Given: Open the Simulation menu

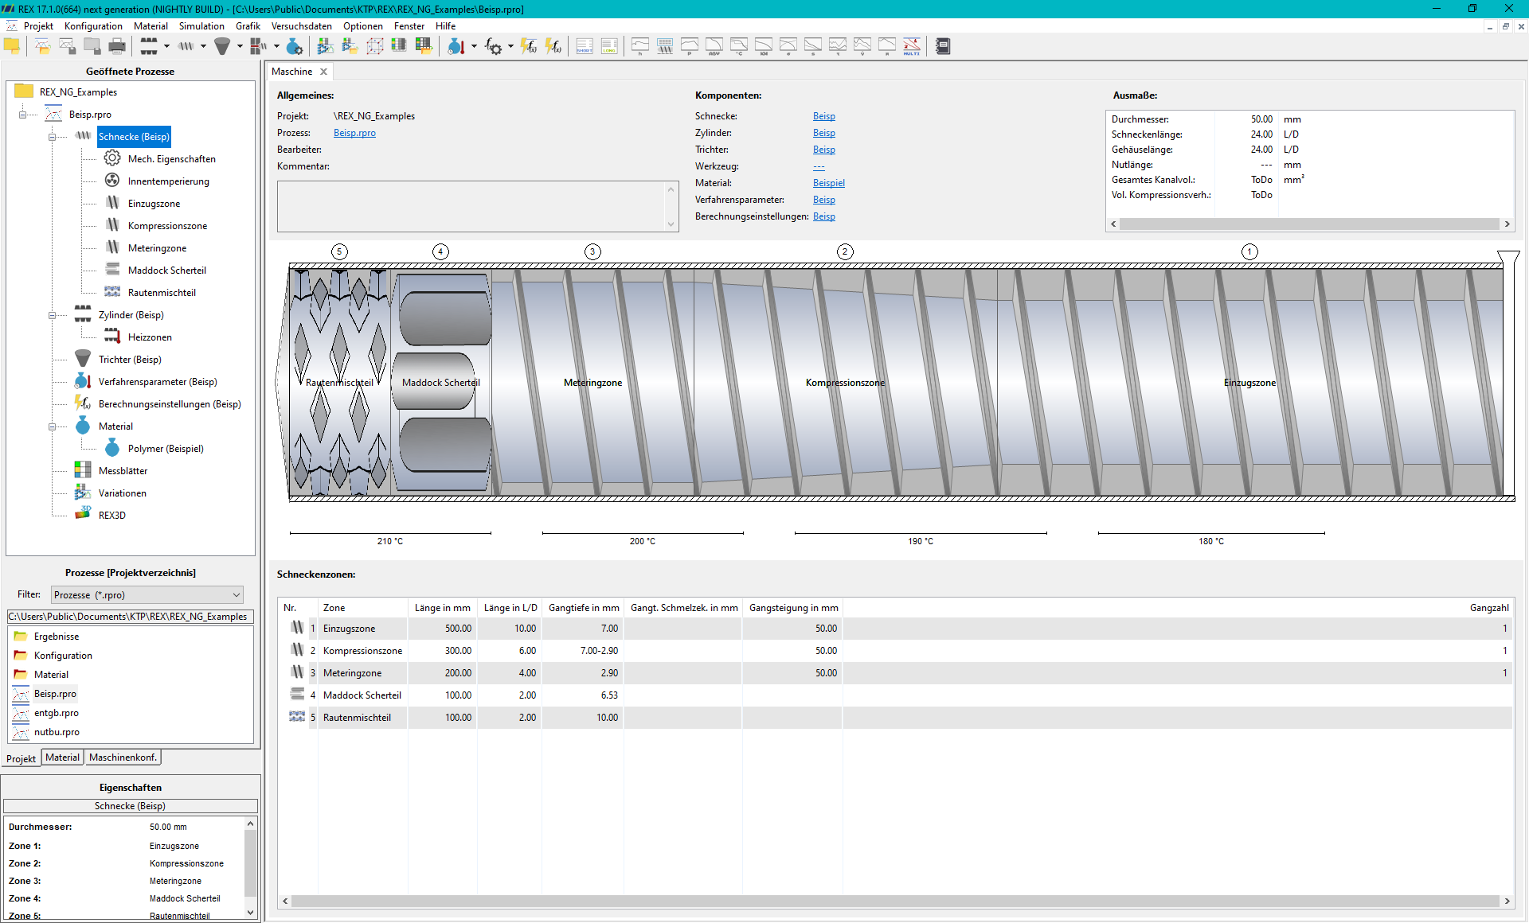Looking at the screenshot, I should [201, 25].
